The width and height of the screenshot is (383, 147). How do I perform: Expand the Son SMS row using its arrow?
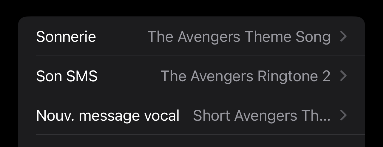pyautogui.click(x=343, y=76)
